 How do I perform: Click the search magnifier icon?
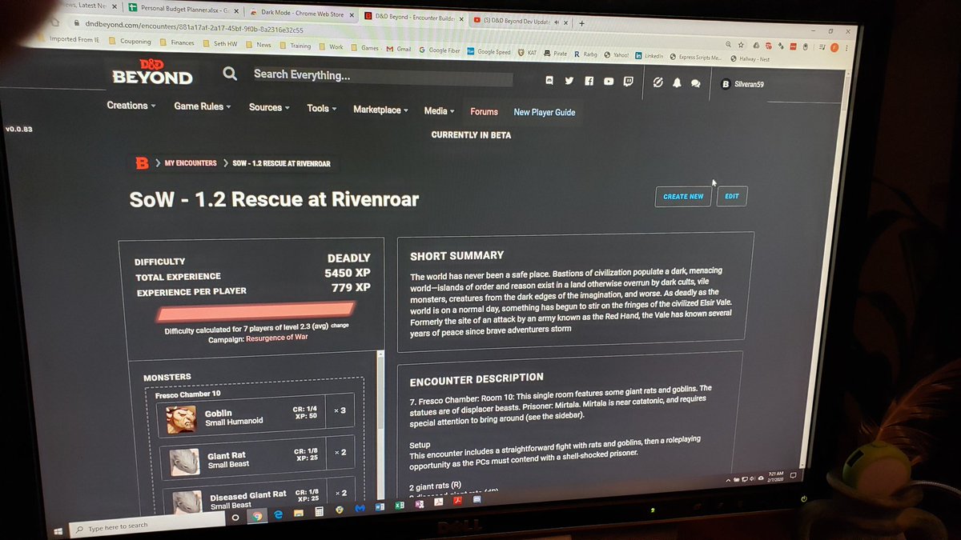(230, 74)
